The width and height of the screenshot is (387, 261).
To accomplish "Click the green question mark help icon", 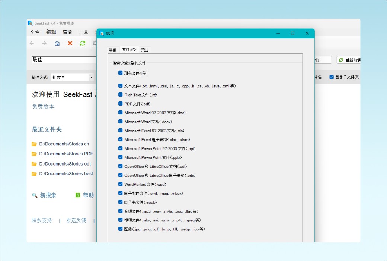I will (x=78, y=195).
